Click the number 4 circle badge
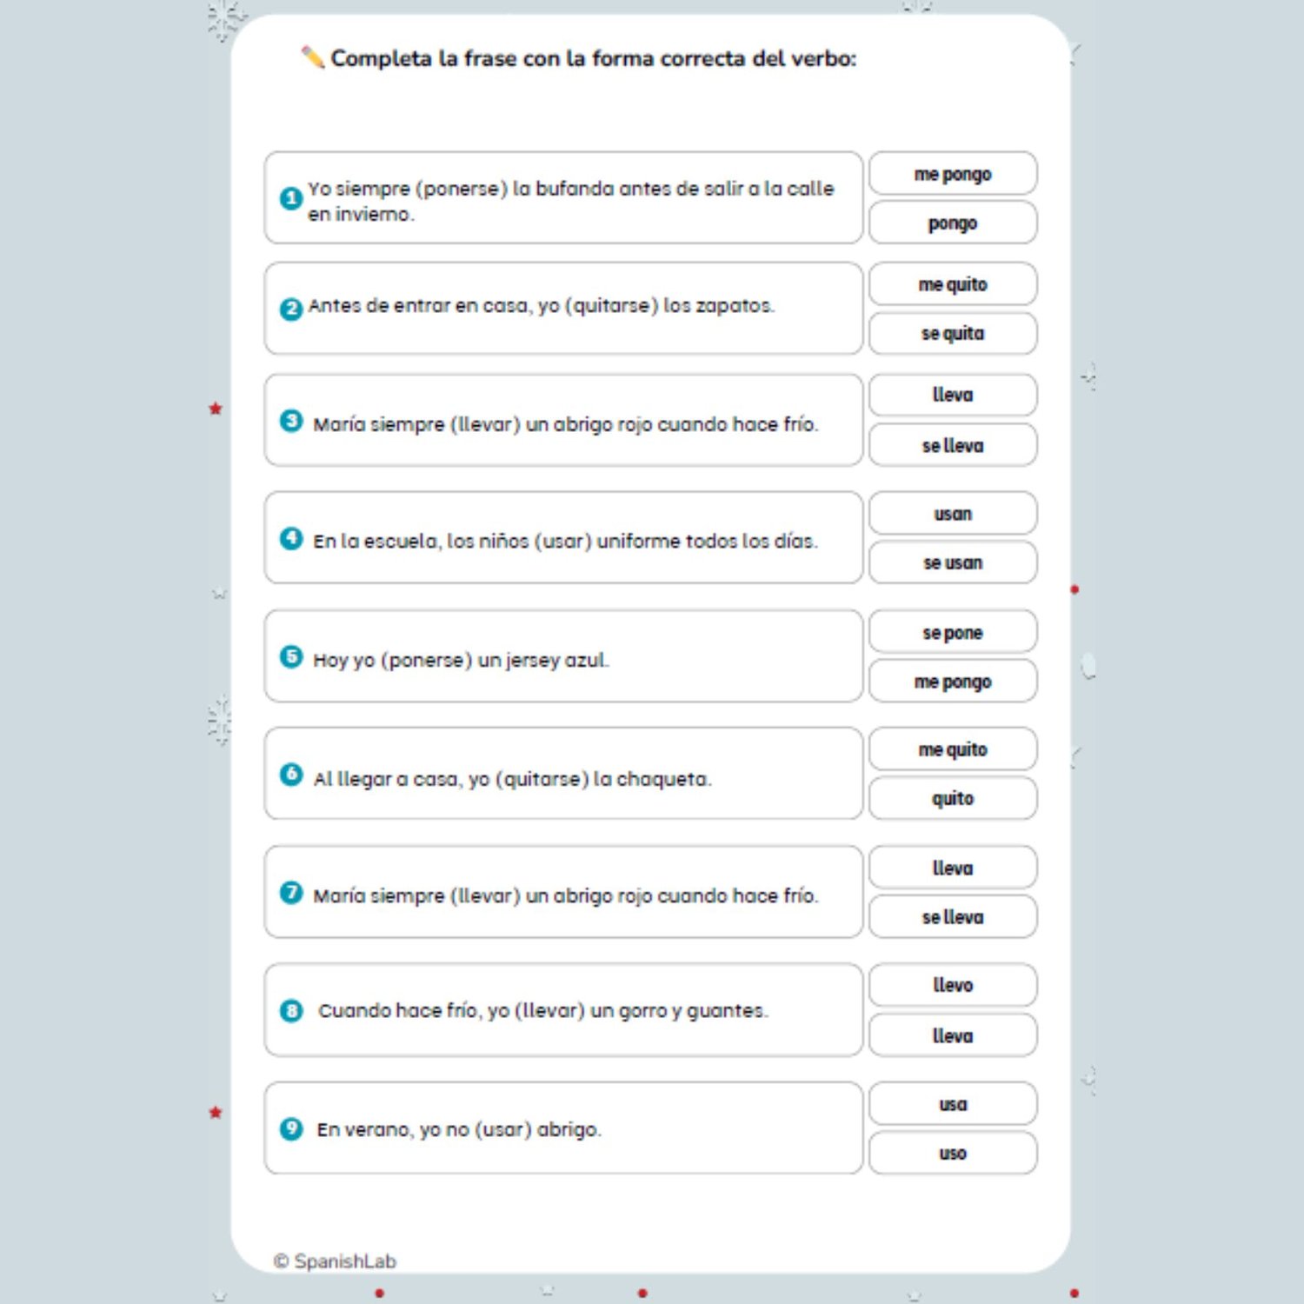This screenshot has height=1304, width=1304. click(x=290, y=538)
